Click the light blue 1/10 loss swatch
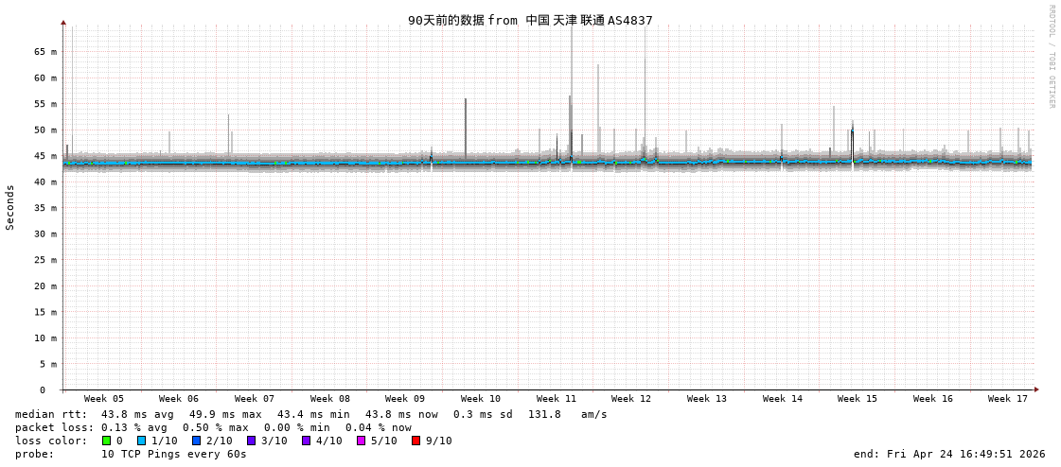 pos(141,441)
